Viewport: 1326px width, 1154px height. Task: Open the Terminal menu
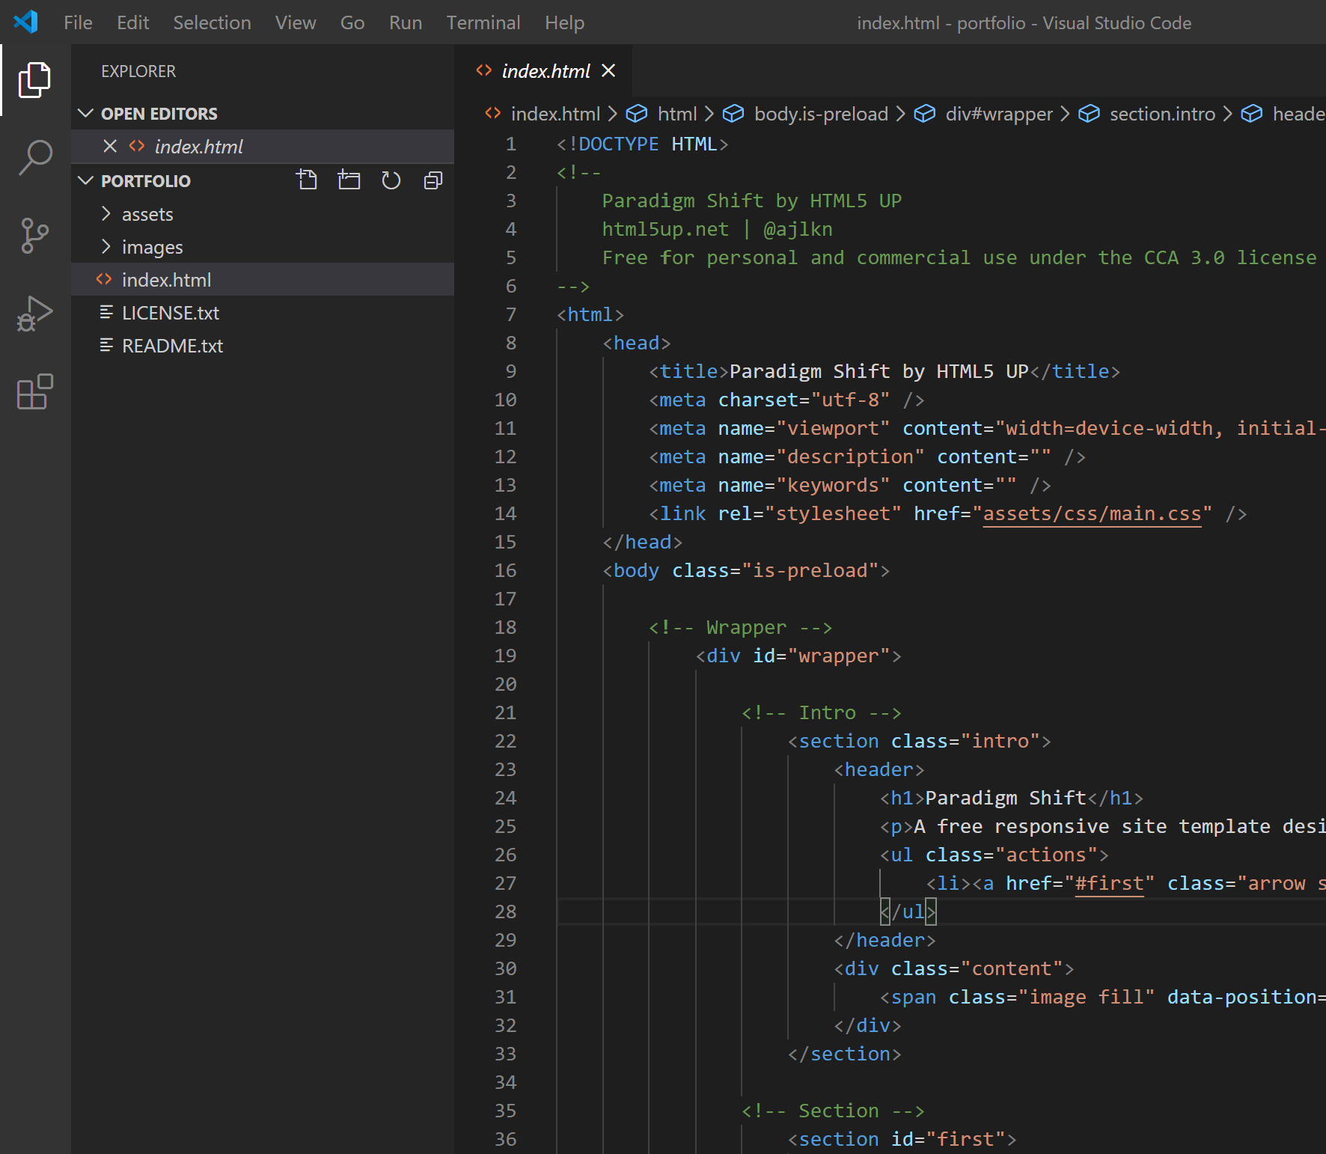(483, 23)
